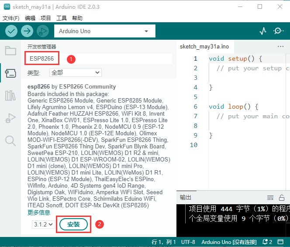Open the Boards Manager sidebar icon
This screenshot has width=290, height=247.
(10, 73)
